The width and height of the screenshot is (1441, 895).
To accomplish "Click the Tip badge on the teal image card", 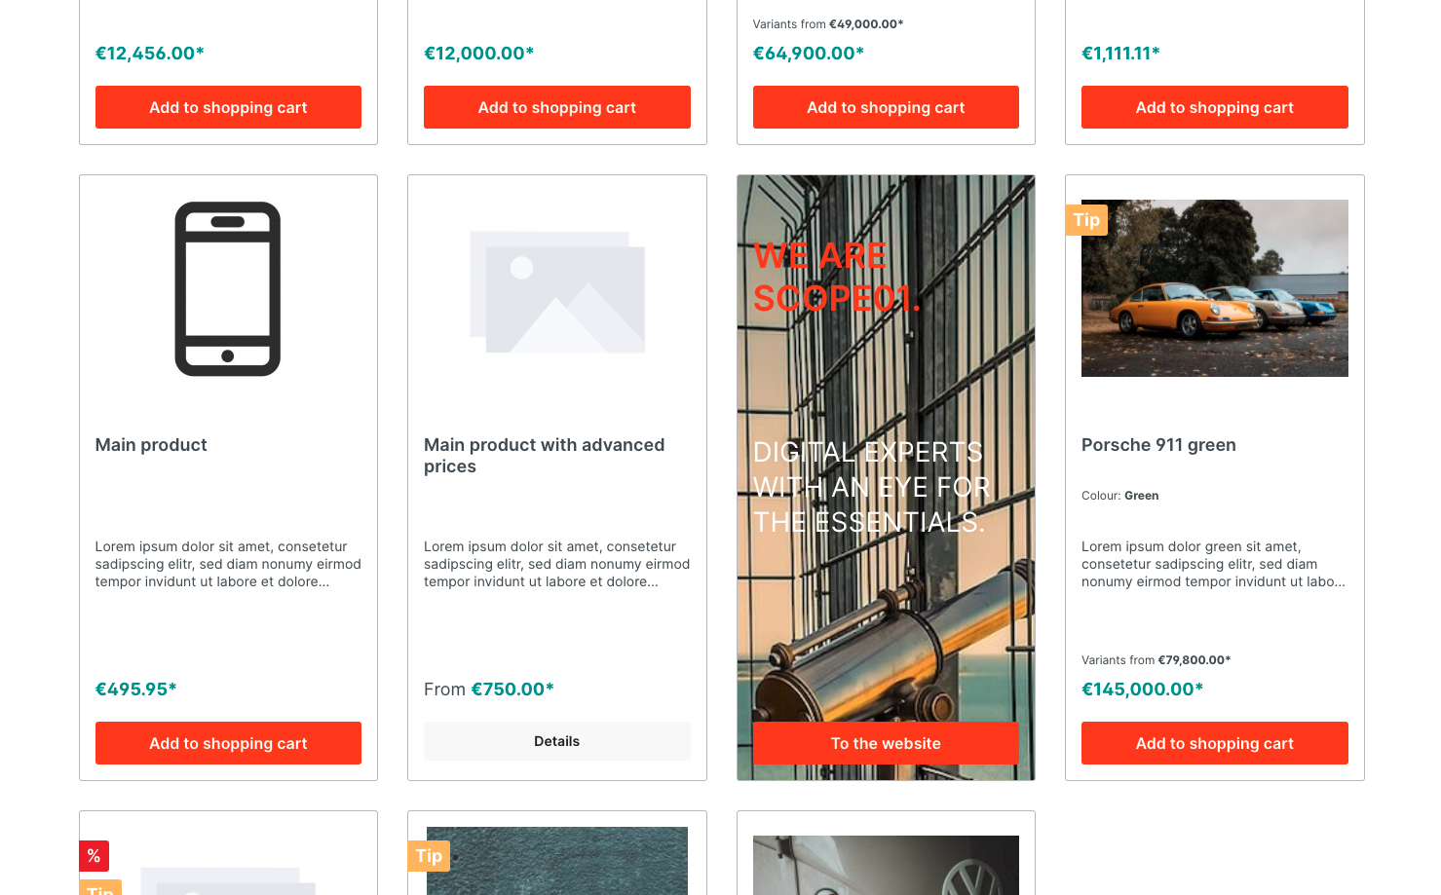I will (429, 856).
